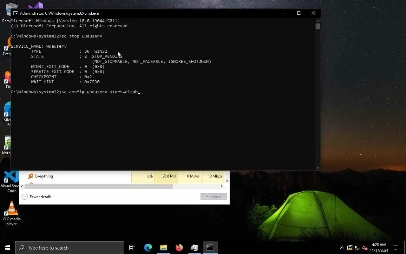The height and width of the screenshot is (254, 406).
Task: Click the 'sc stop wuauserv' command line
Action: click(56, 36)
